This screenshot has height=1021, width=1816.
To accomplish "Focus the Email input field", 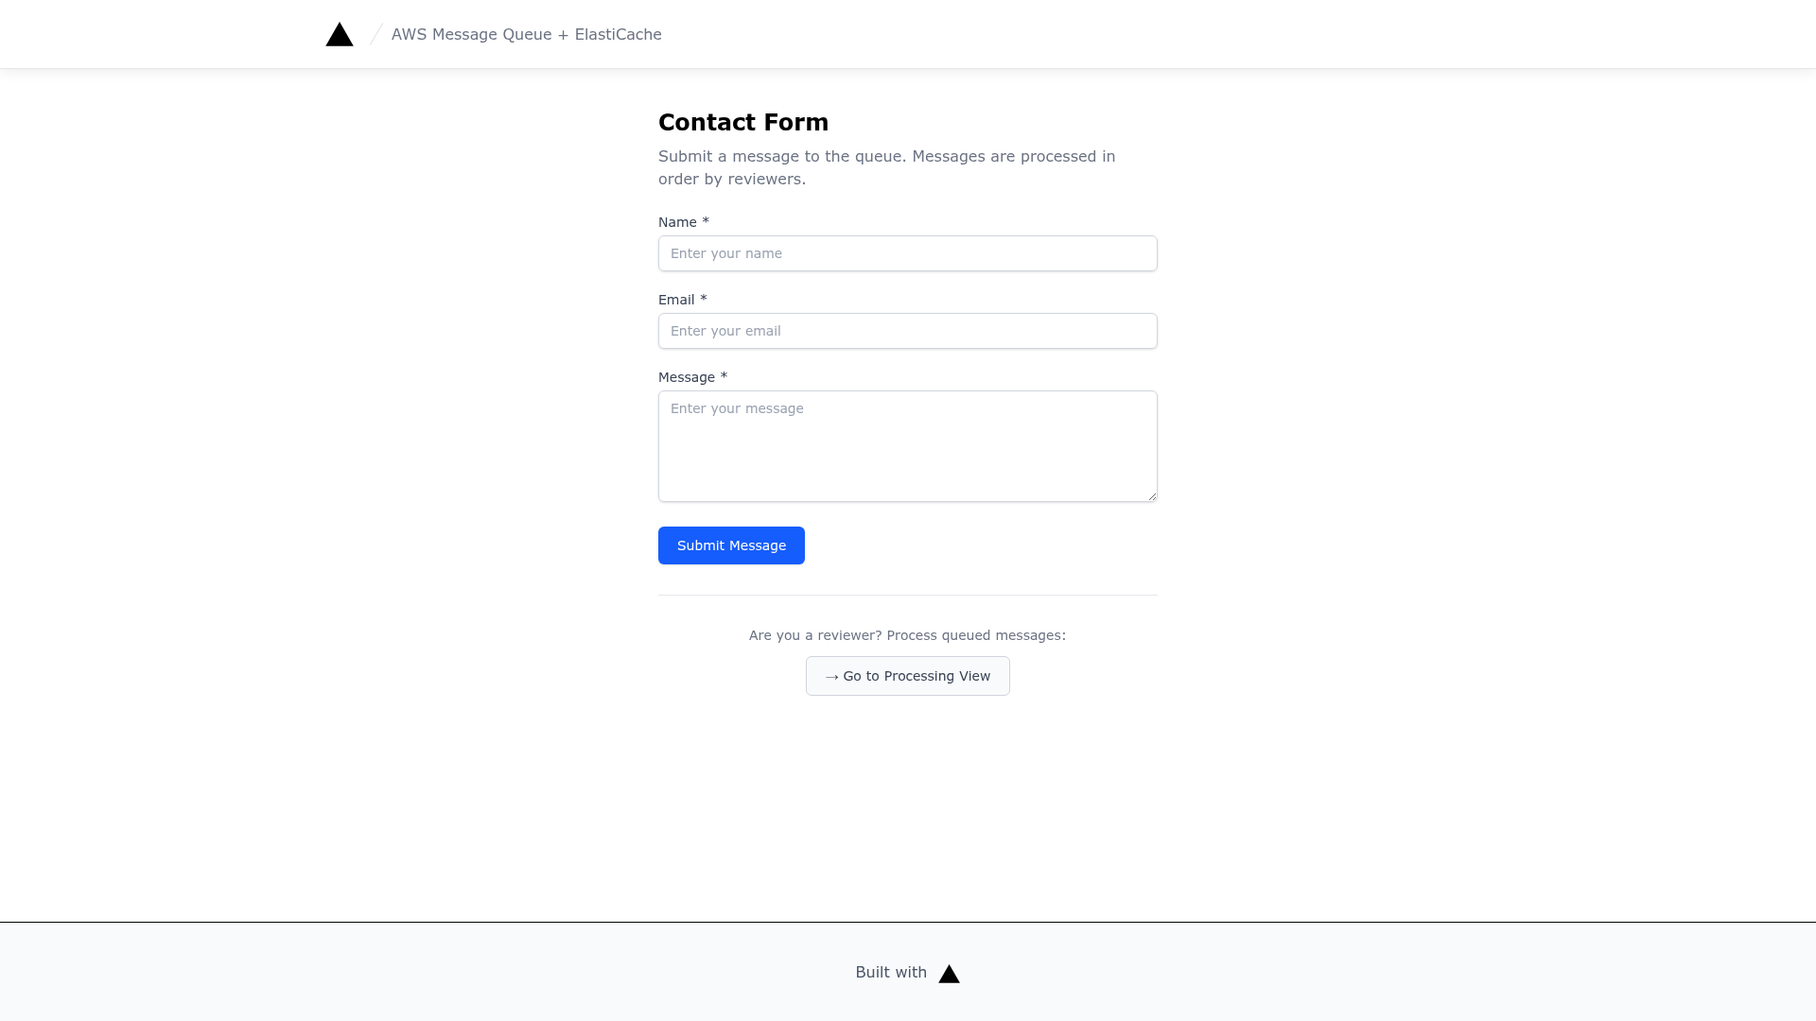I will (908, 331).
